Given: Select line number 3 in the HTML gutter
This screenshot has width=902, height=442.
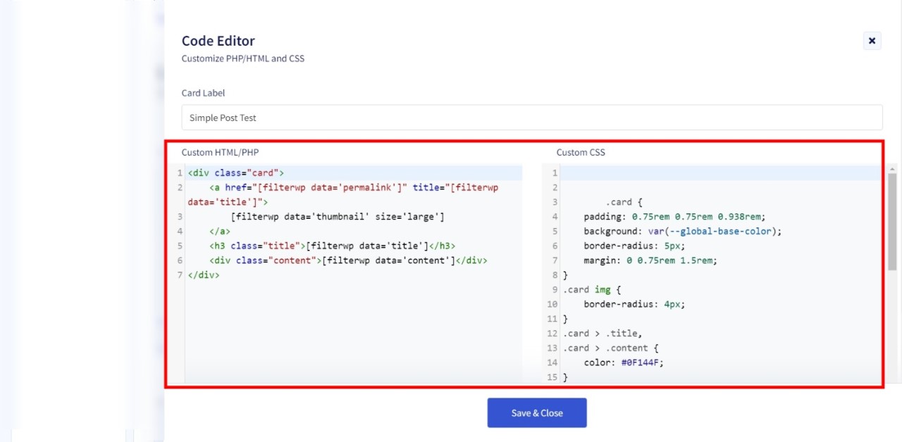Looking at the screenshot, I should 179,217.
